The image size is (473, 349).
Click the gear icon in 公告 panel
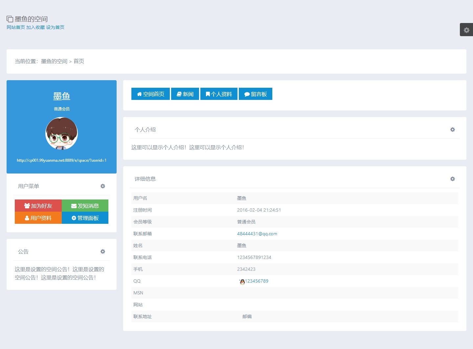pos(103,252)
